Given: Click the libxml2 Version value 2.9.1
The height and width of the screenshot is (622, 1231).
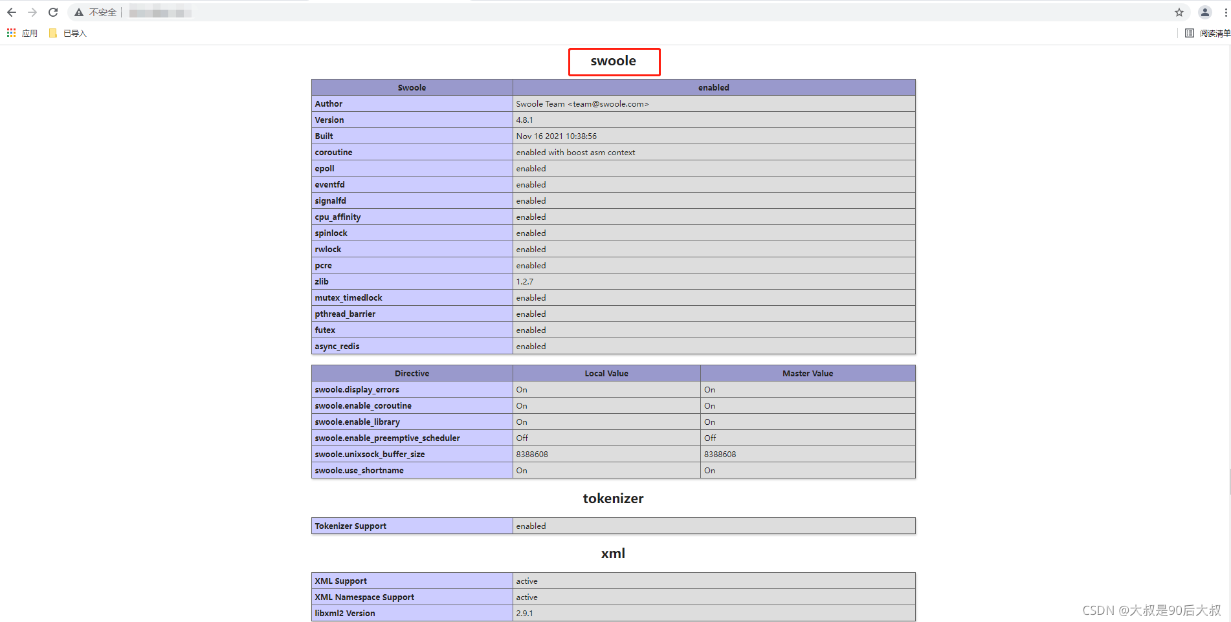Looking at the screenshot, I should tap(525, 613).
